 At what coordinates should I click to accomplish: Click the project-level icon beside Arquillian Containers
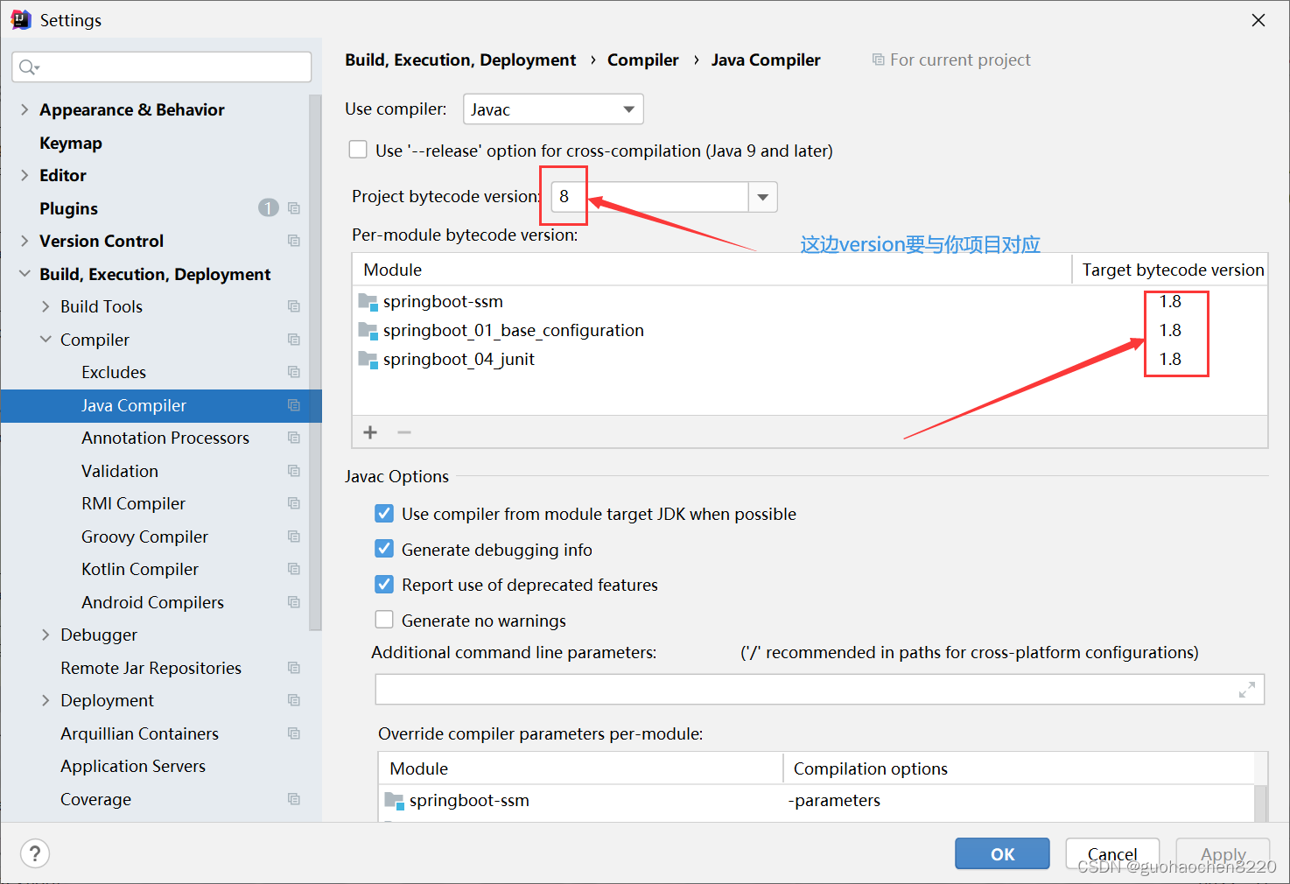click(x=294, y=733)
